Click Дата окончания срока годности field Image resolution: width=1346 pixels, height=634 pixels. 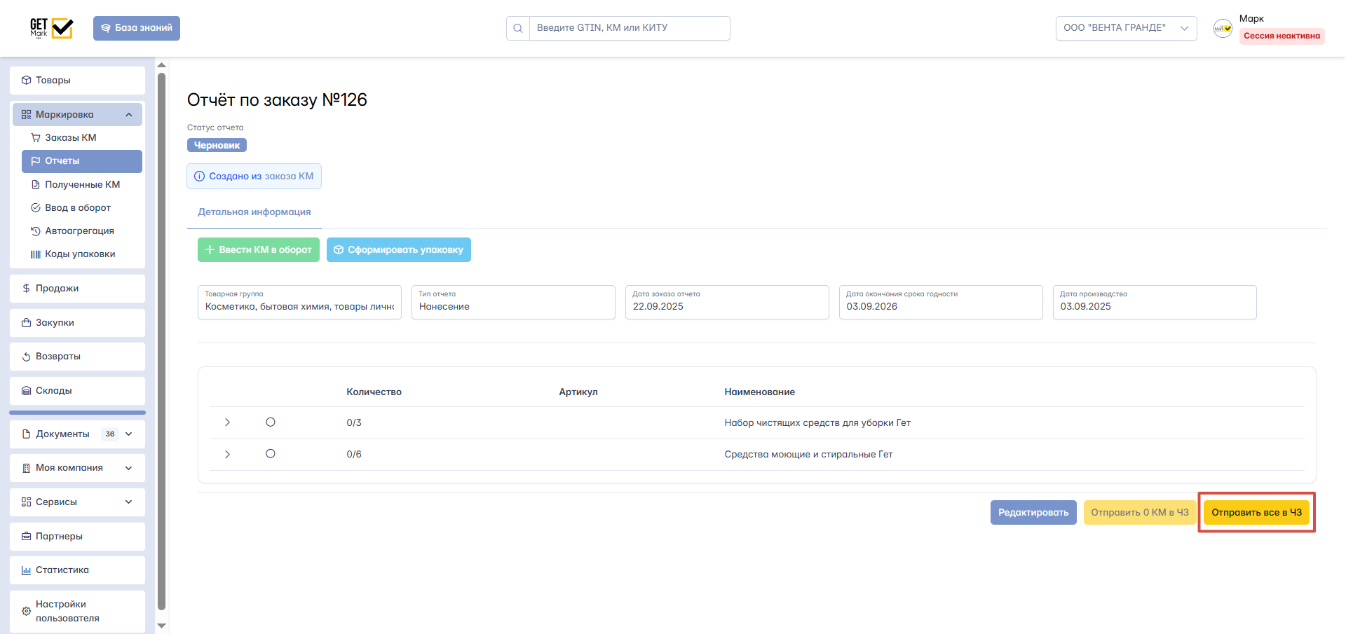941,302
